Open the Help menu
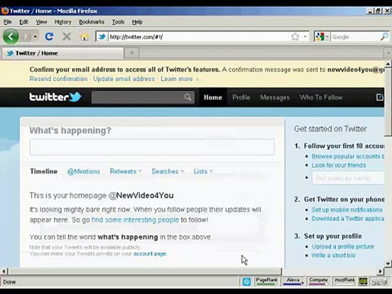This screenshot has height=294, width=392. click(x=137, y=22)
